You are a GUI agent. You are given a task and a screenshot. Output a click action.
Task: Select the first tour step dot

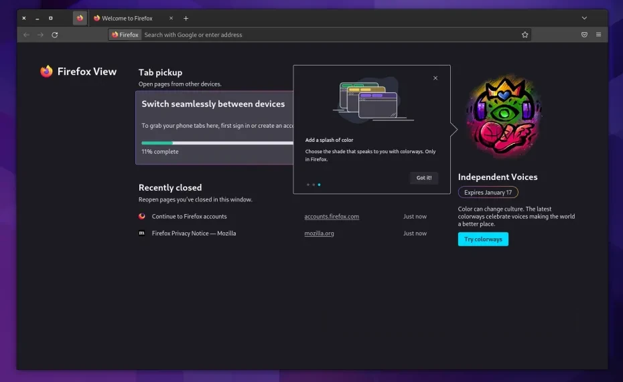coord(308,185)
